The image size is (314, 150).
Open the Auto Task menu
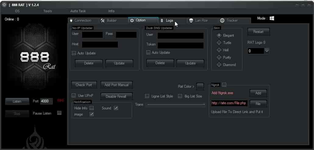(78, 11)
